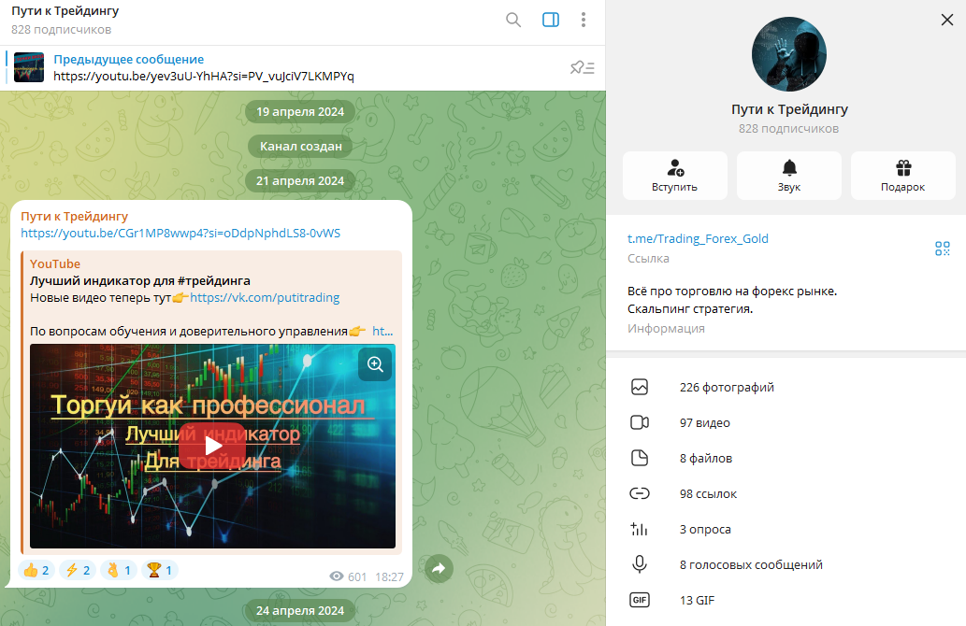Open the 97 видео media section
This screenshot has height=626, width=966.
704,423
